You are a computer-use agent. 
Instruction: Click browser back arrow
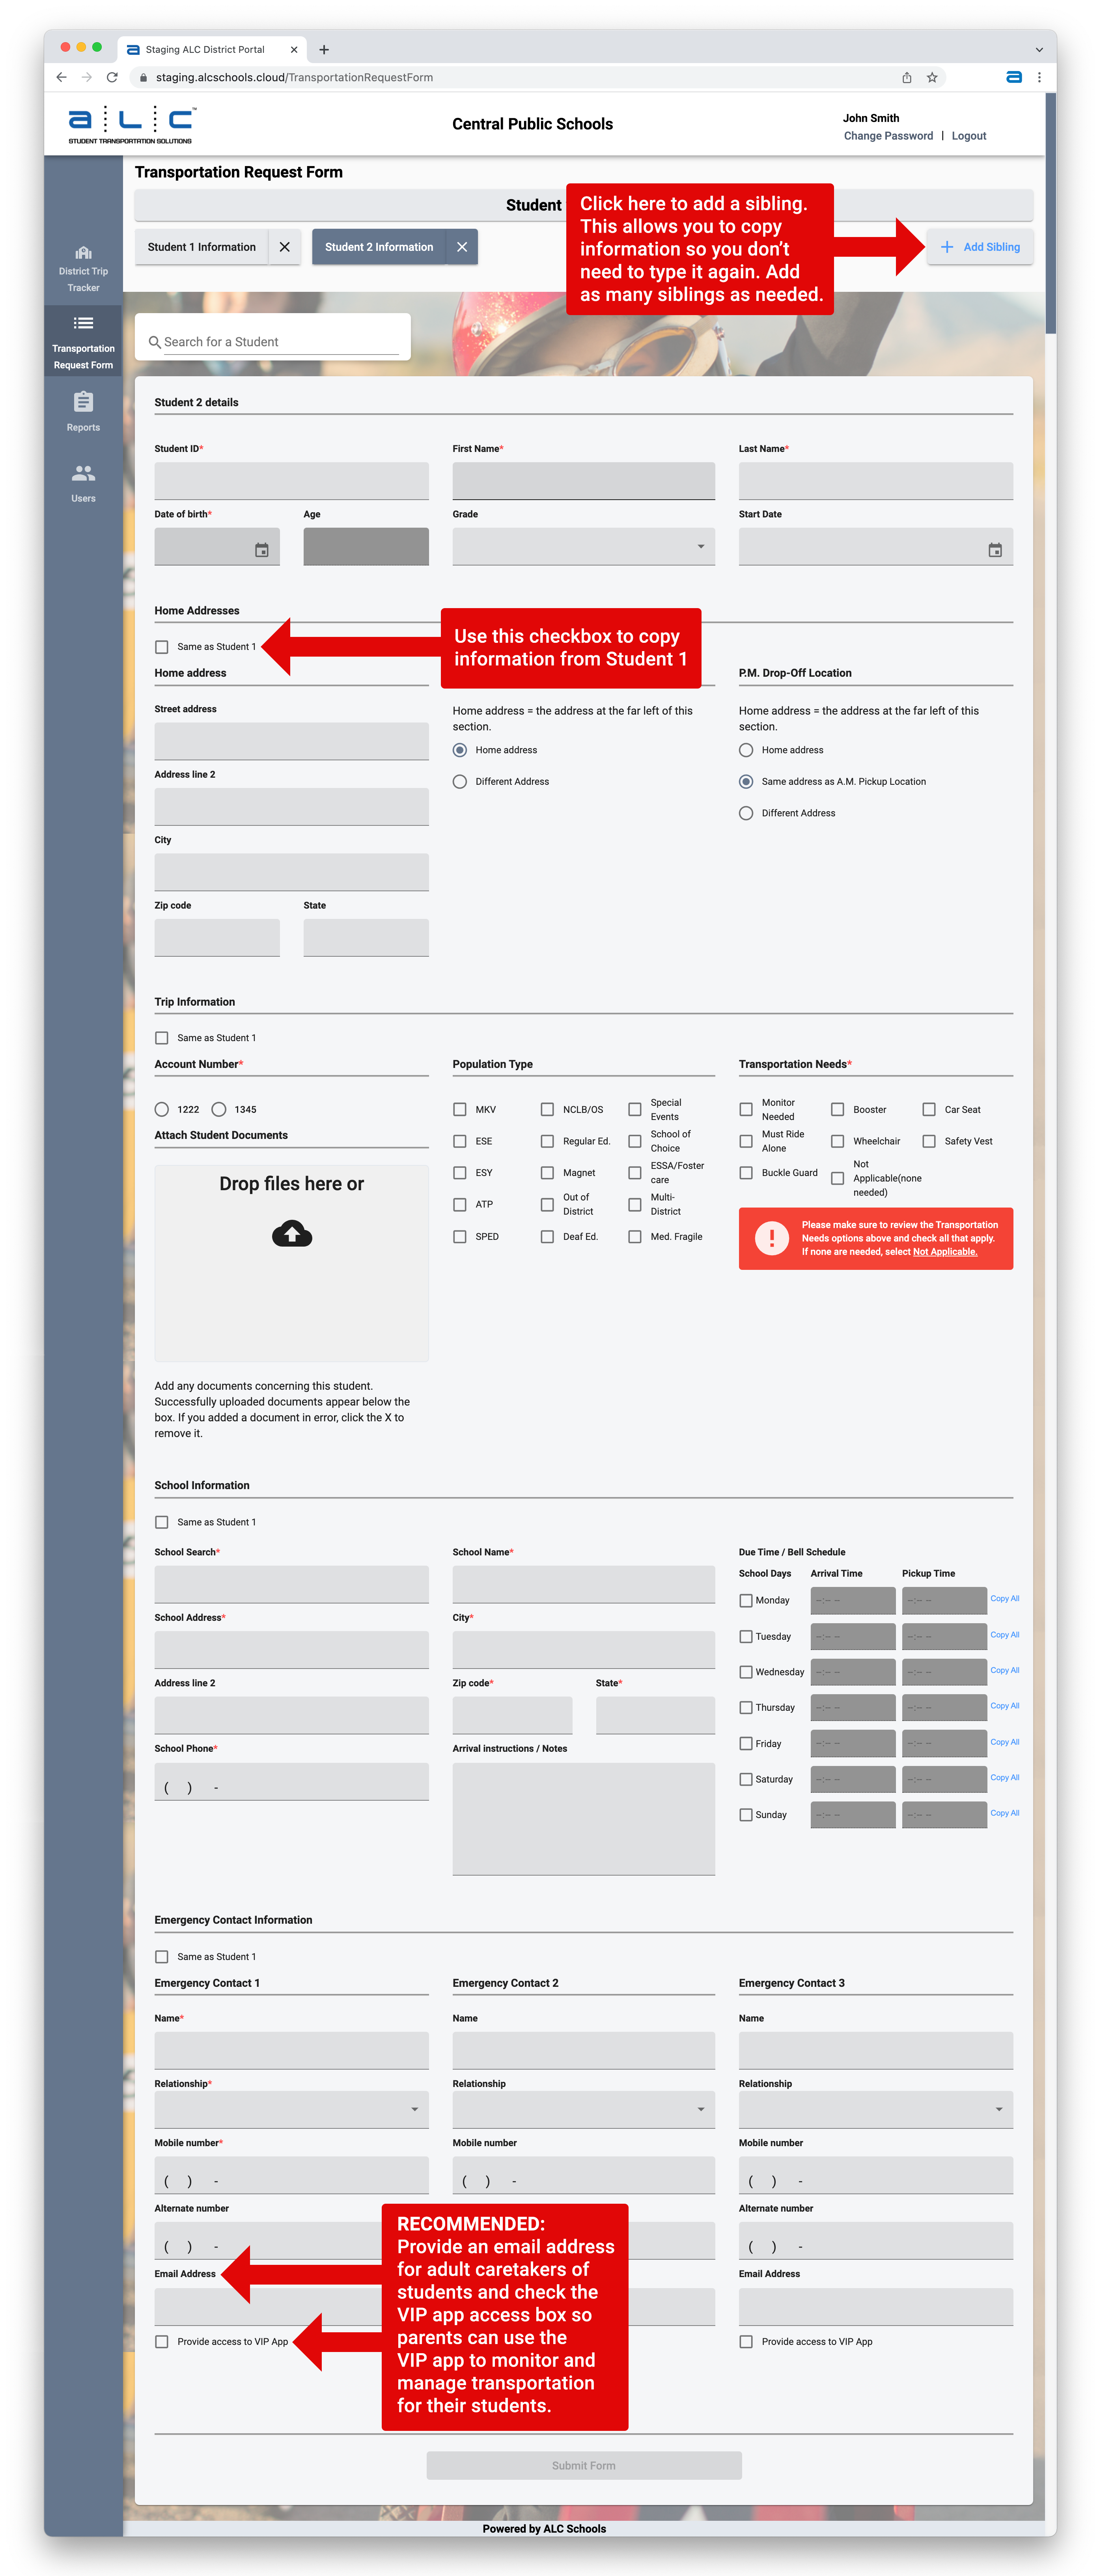click(x=62, y=77)
